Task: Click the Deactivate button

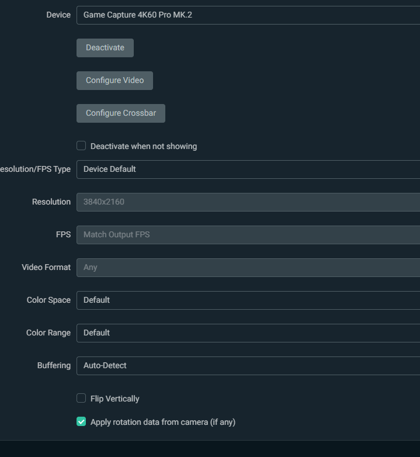Action: coord(105,48)
